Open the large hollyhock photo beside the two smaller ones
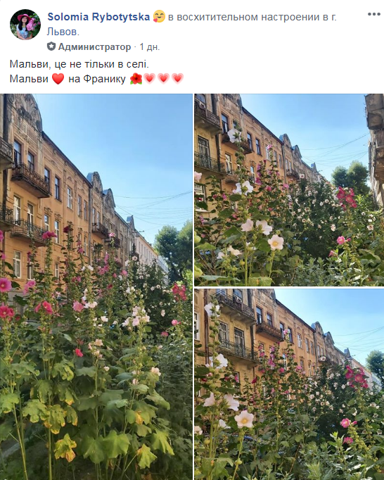This screenshot has height=480, width=384. pyautogui.click(x=96, y=287)
